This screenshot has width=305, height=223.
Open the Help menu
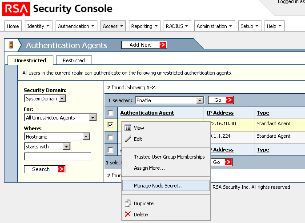(x=274, y=26)
